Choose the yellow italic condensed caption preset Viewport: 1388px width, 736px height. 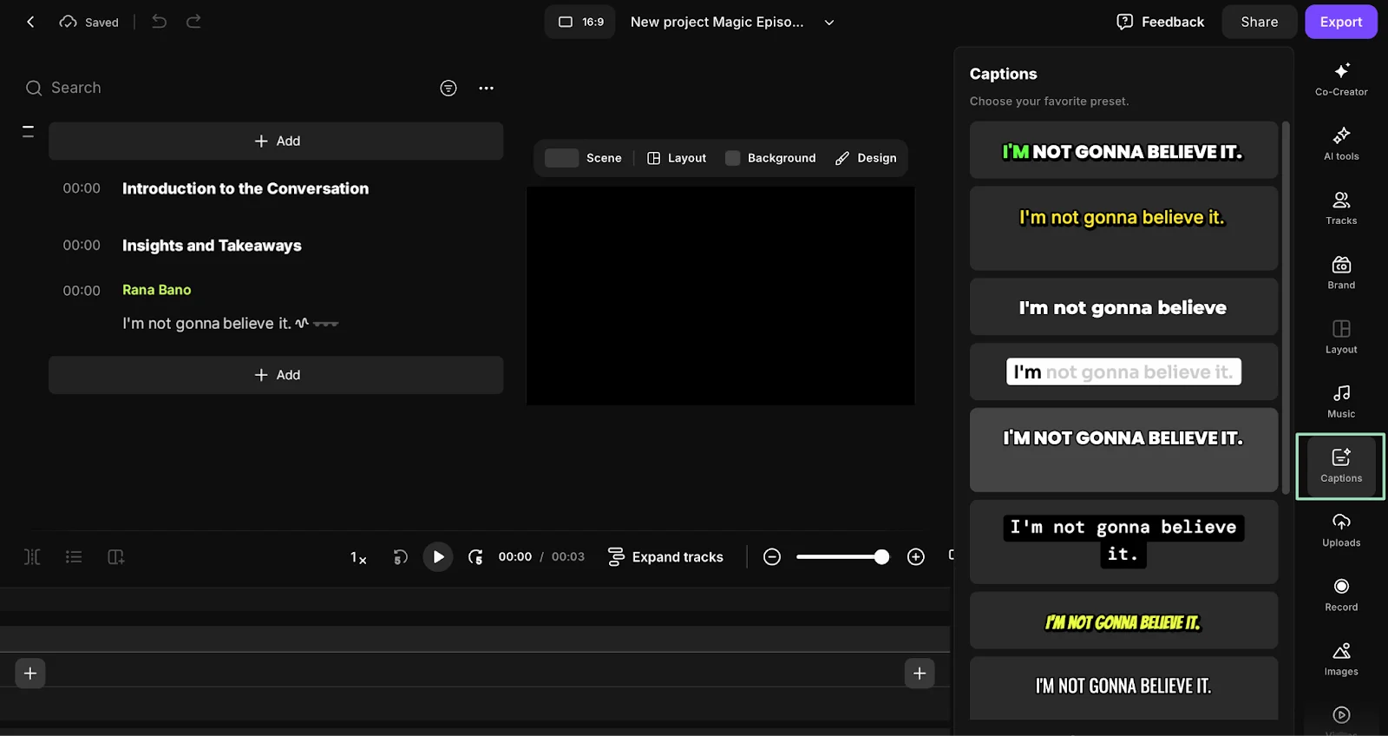pos(1123,621)
